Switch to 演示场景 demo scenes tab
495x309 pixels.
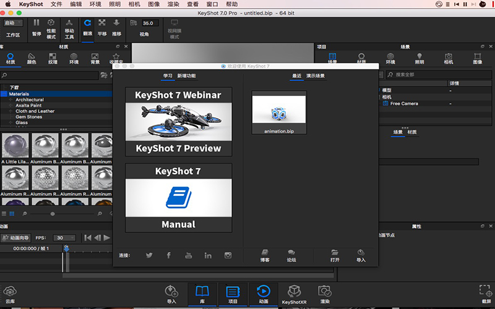coord(316,76)
